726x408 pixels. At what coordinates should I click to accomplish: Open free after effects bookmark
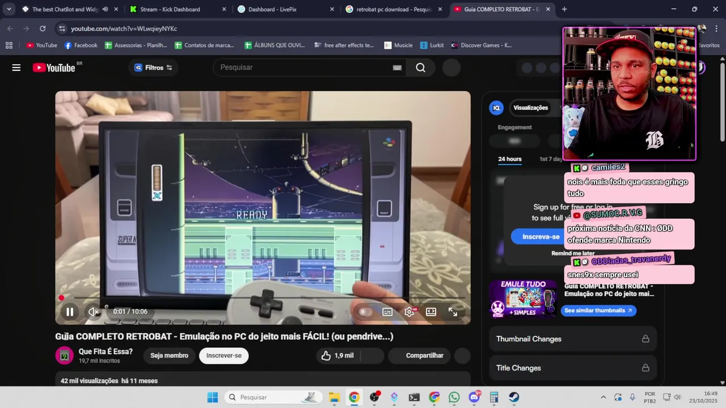[344, 45]
